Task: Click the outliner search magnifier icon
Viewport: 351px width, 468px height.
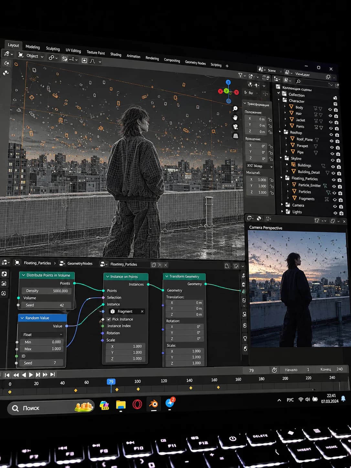Action: coord(298,81)
